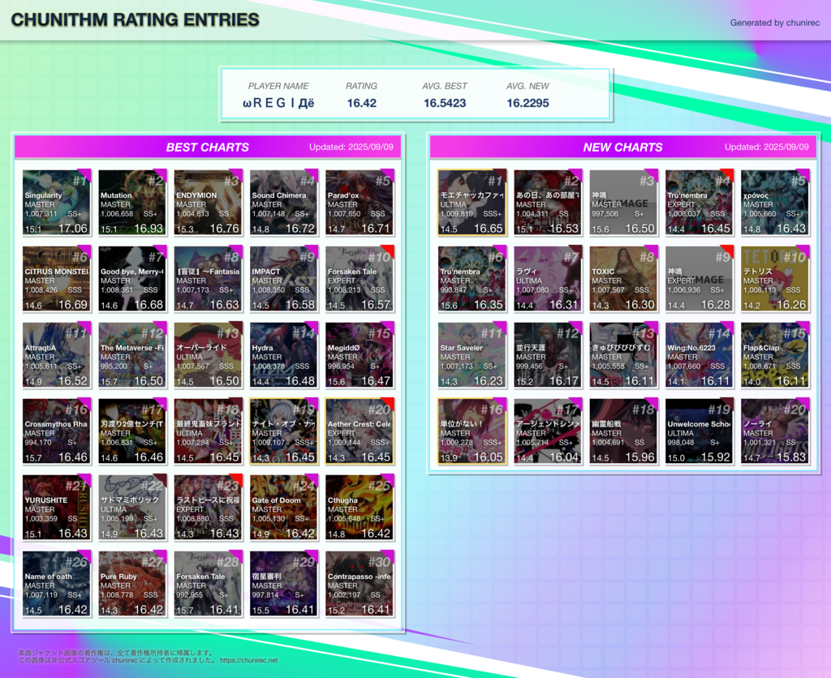Click the Gate of Doom tile

284,508
